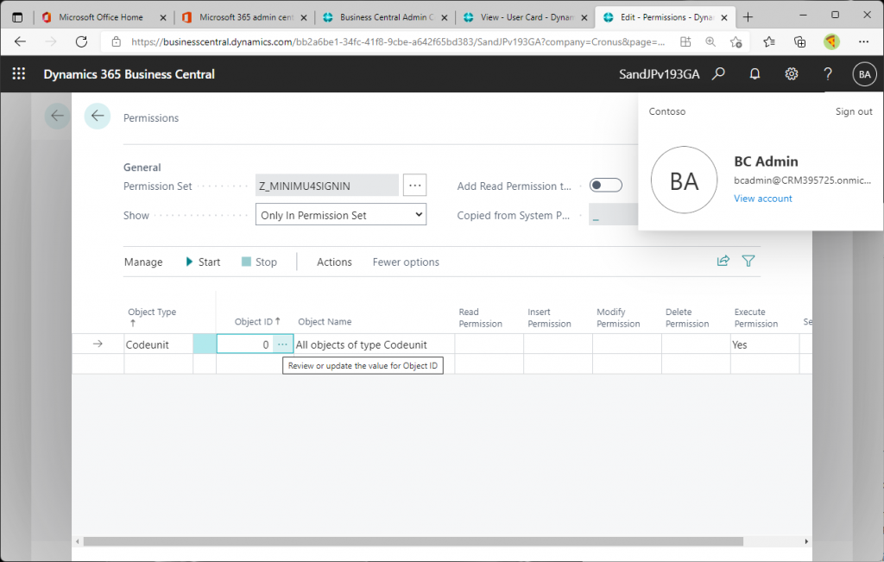884x562 pixels.
Task: Click the share icon above the permissions grid
Action: (x=723, y=261)
